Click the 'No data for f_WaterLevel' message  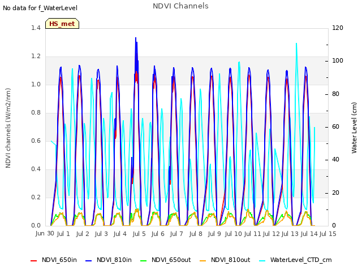[x=40, y=8]
